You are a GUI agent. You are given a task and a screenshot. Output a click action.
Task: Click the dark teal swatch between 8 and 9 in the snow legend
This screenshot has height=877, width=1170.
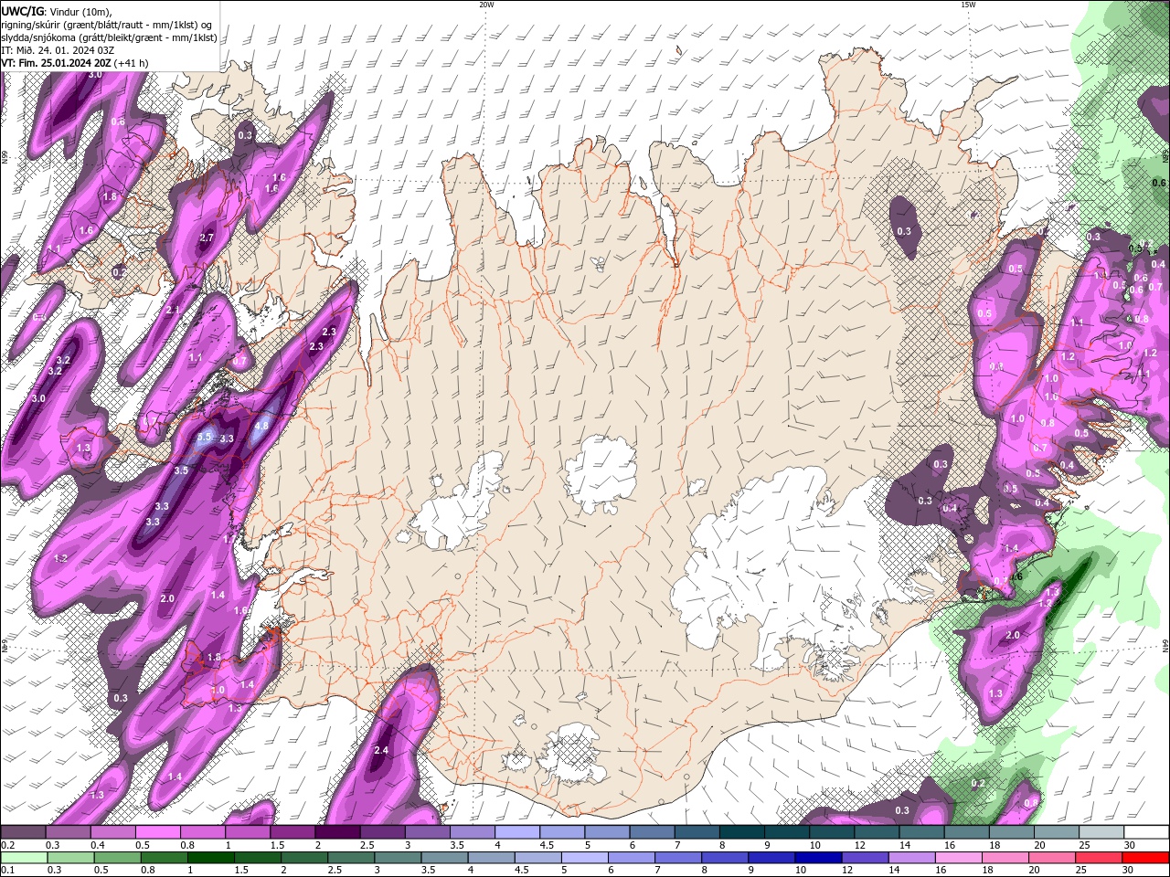click(x=741, y=832)
